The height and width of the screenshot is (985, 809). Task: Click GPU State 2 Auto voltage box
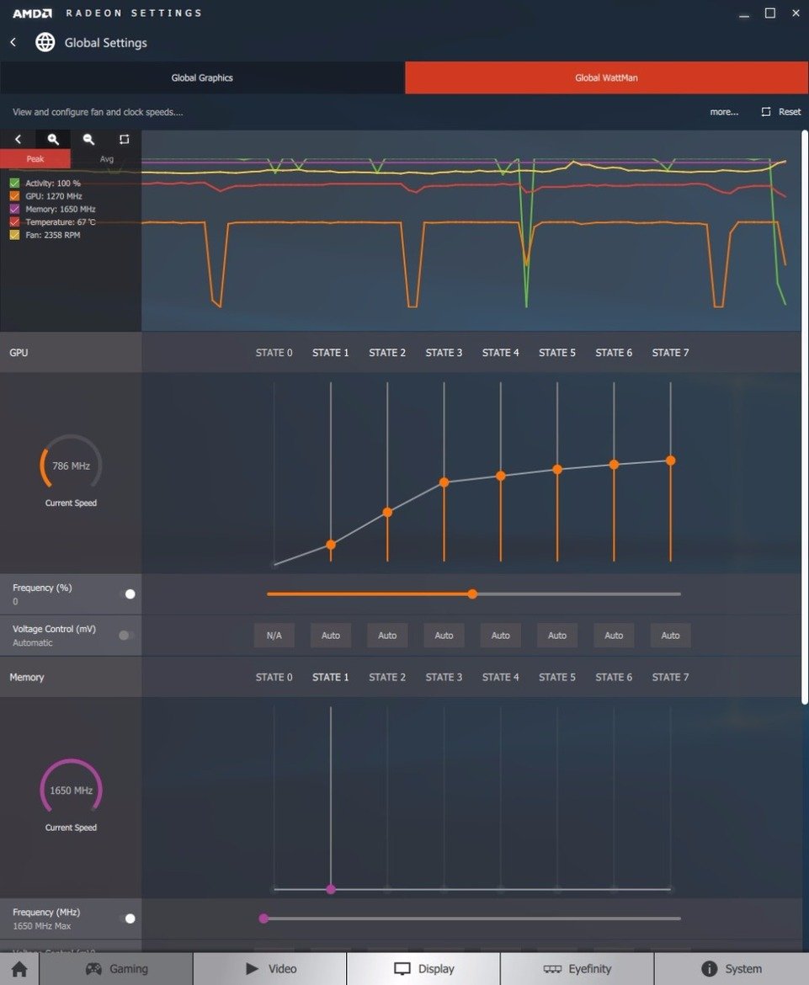pos(387,635)
